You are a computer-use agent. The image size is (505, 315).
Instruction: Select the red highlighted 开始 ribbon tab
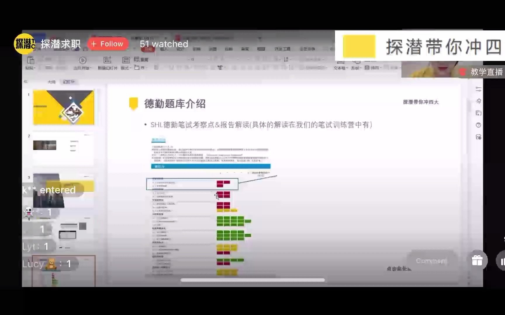tap(148, 49)
